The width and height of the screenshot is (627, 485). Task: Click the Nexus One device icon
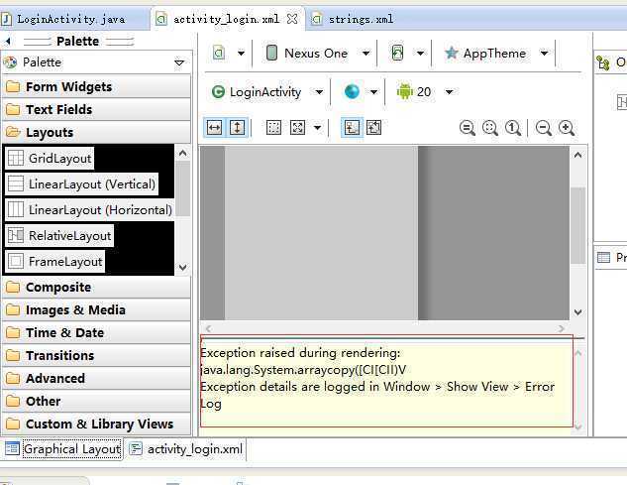coord(271,53)
